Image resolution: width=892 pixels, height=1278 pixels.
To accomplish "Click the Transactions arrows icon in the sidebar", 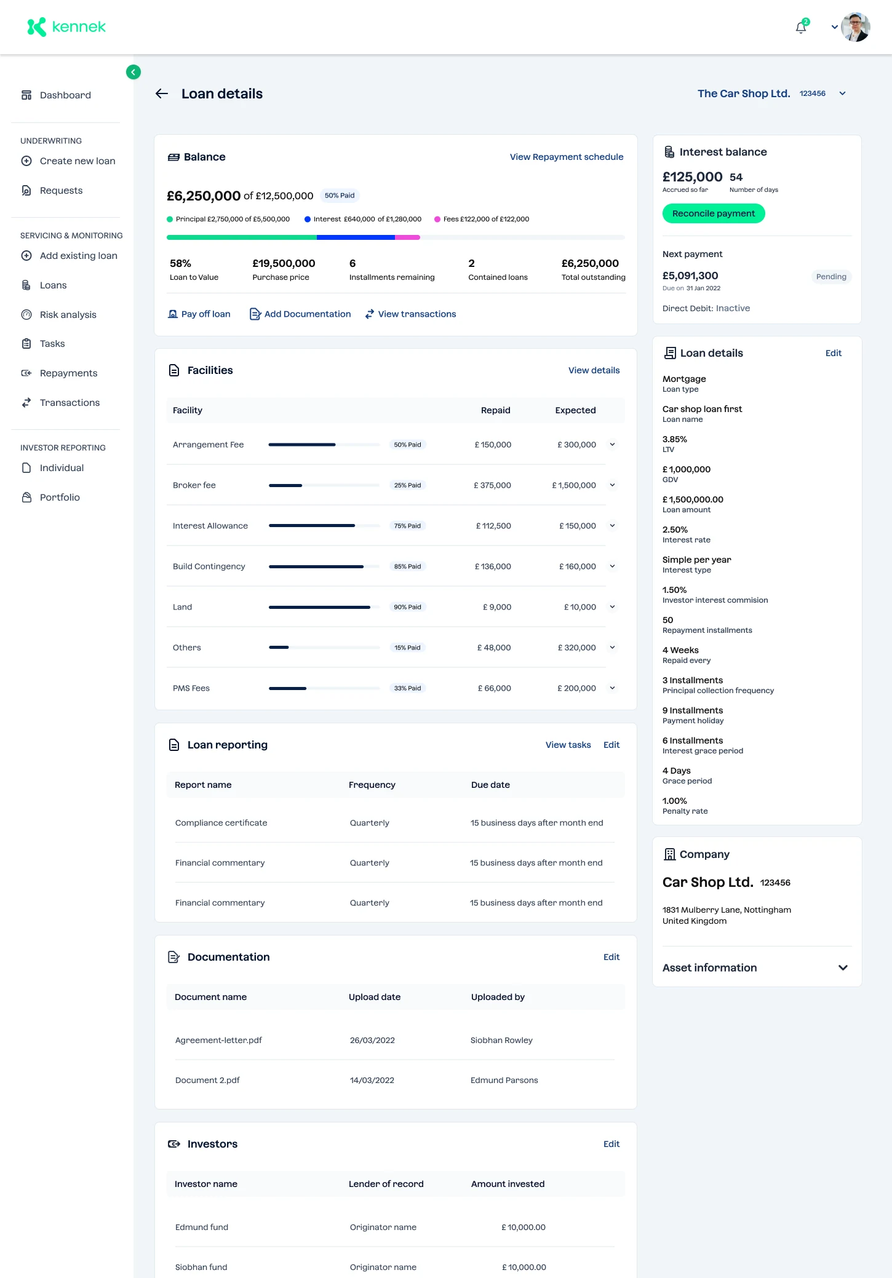I will tap(26, 403).
